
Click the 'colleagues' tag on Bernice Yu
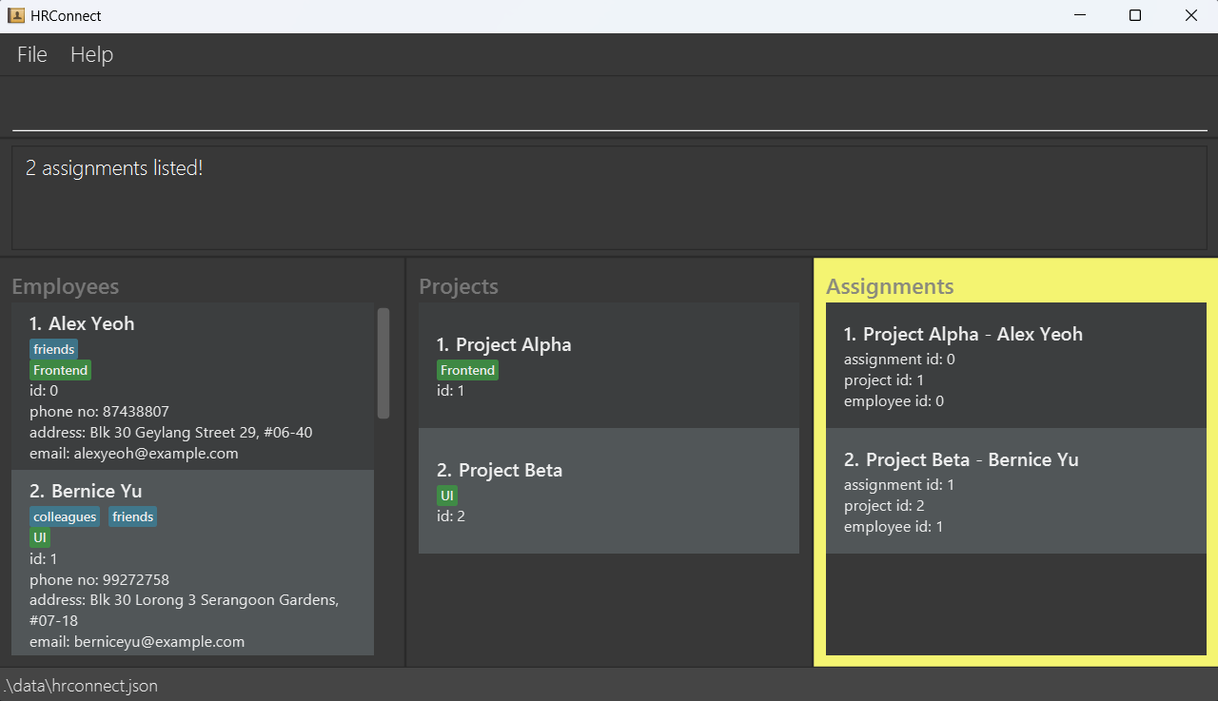pyautogui.click(x=65, y=516)
